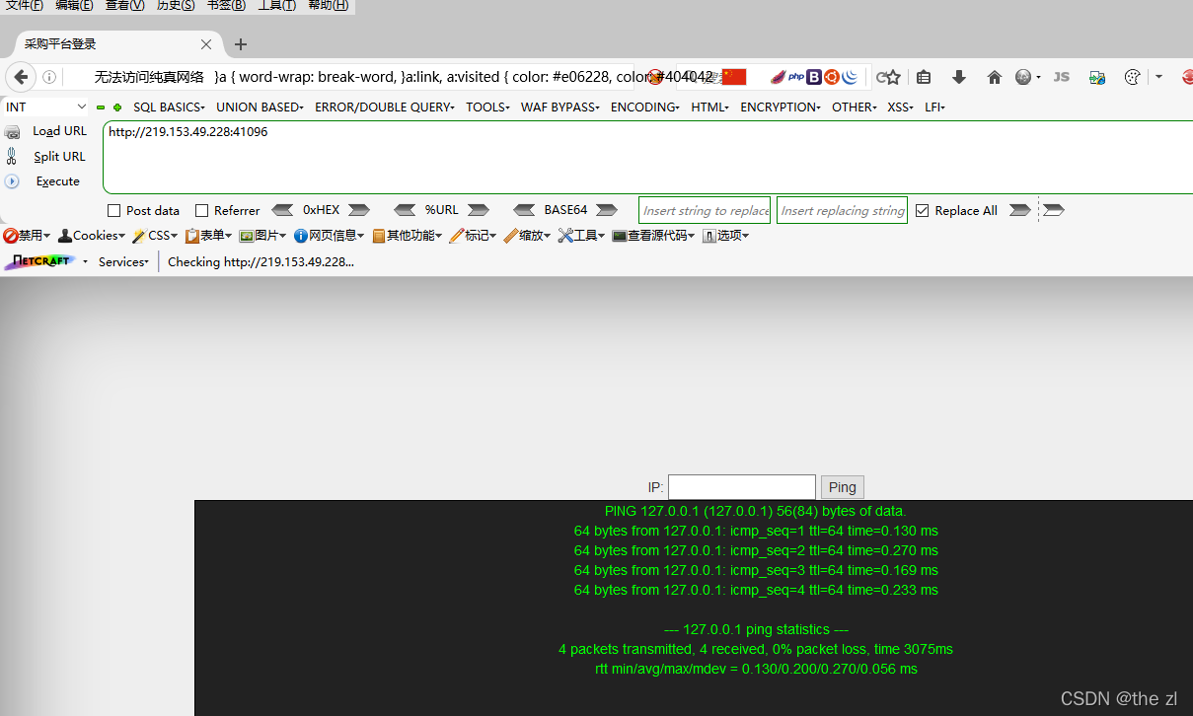
Task: Click the China flag icon
Action: pos(734,77)
